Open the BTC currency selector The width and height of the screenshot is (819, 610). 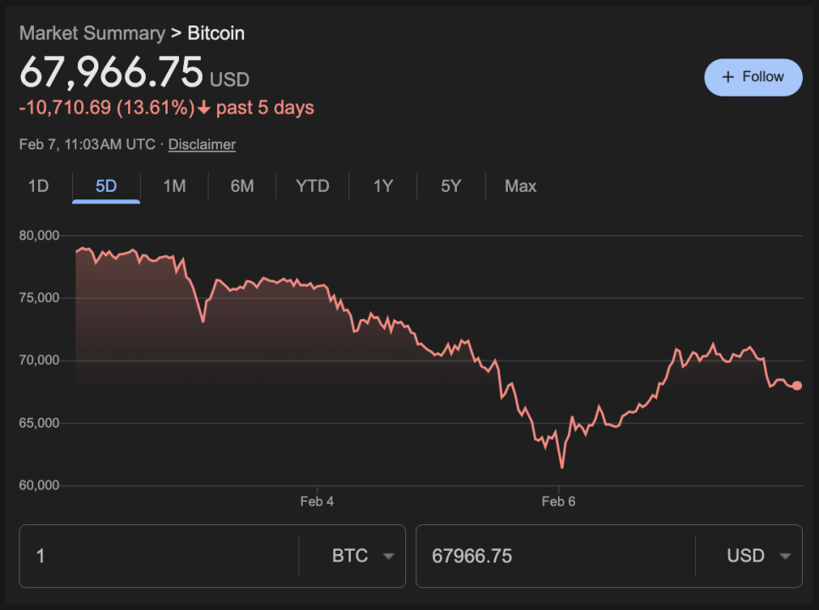[x=350, y=557]
